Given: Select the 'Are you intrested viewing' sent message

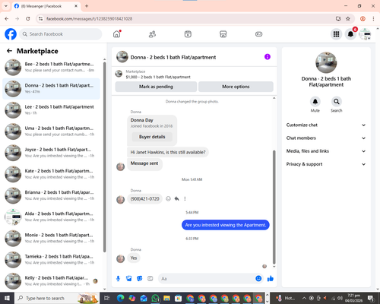Looking at the screenshot, I should click(x=226, y=225).
